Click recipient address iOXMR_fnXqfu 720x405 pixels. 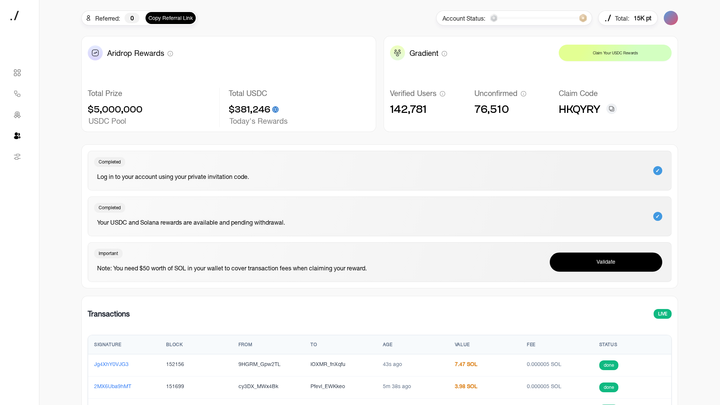pos(328,364)
